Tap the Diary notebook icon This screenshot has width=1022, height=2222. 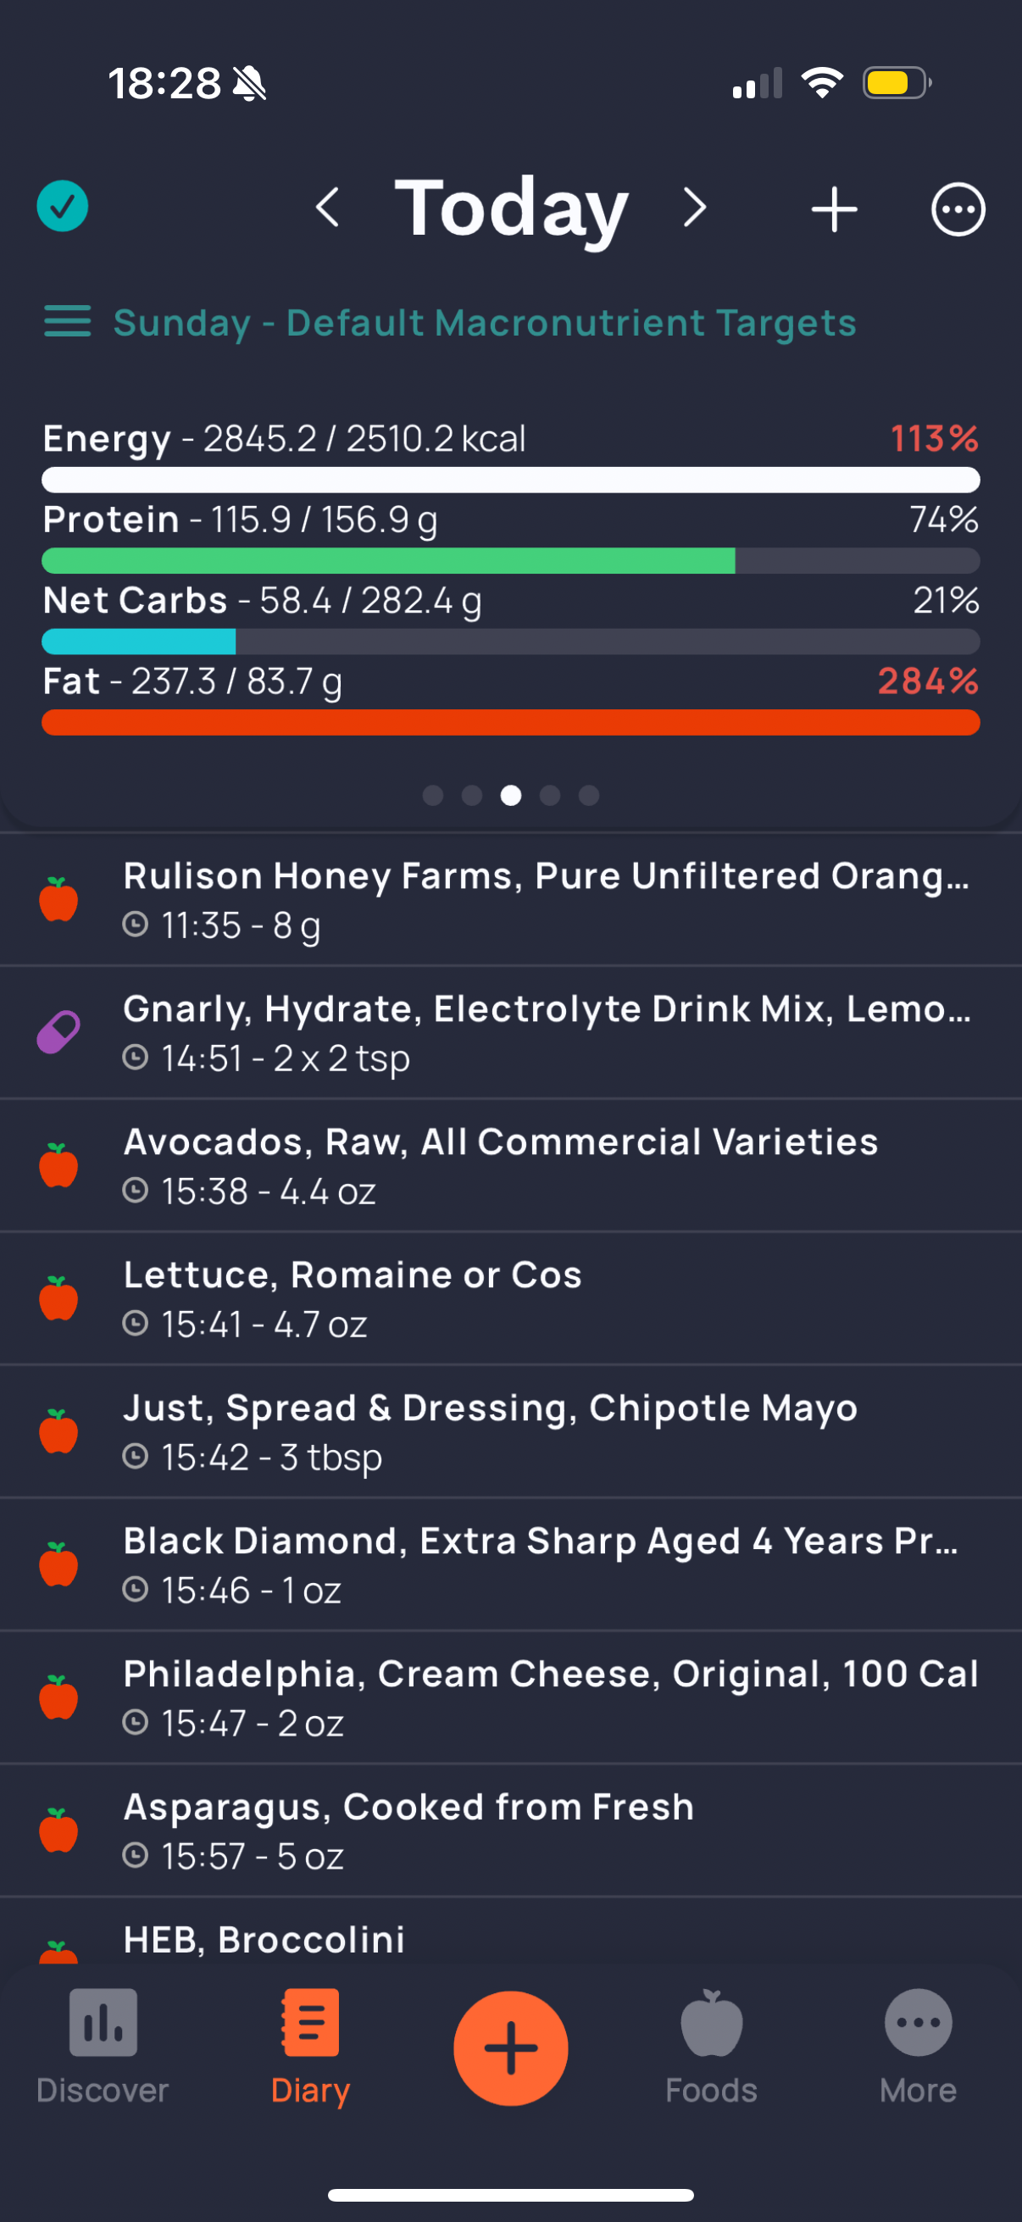click(x=309, y=2024)
